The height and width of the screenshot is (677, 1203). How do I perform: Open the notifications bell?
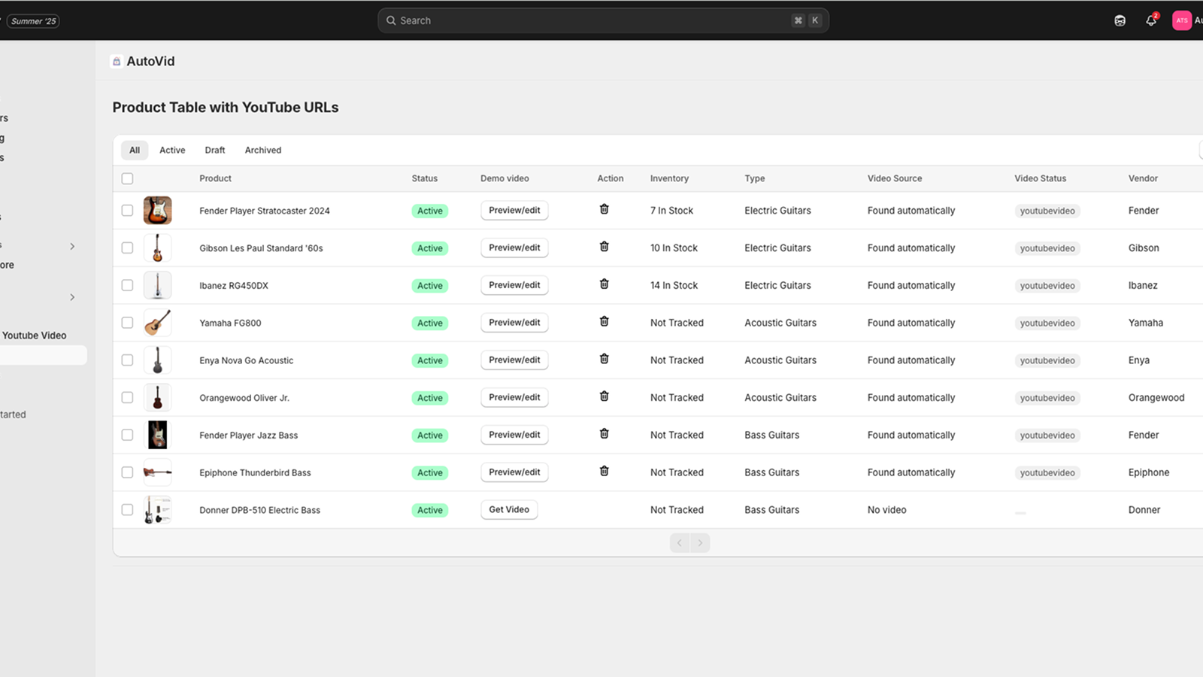coord(1150,21)
